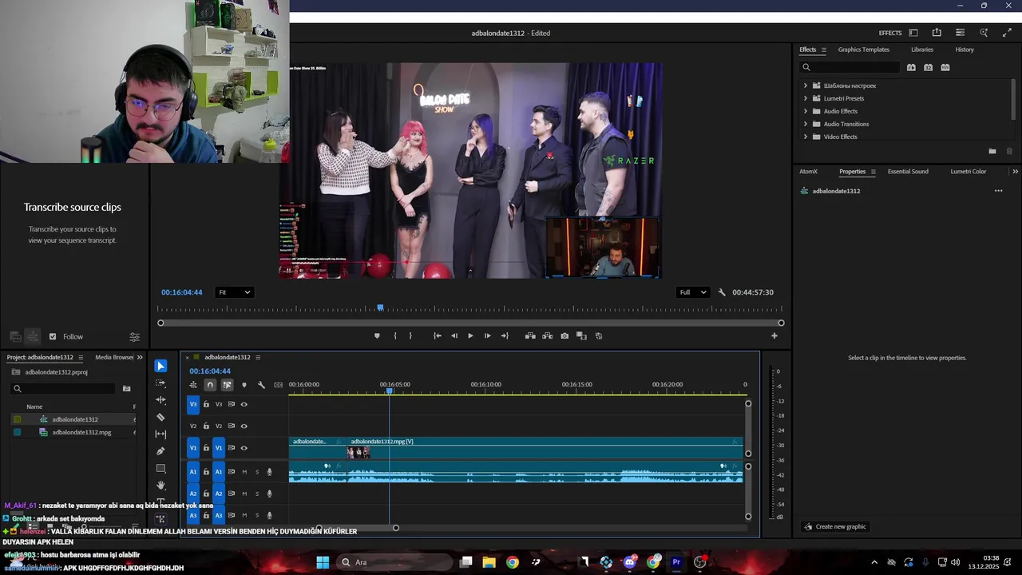Screen dimensions: 1022x575
Task: Open the Program monitor button editor plus
Action: coord(774,335)
